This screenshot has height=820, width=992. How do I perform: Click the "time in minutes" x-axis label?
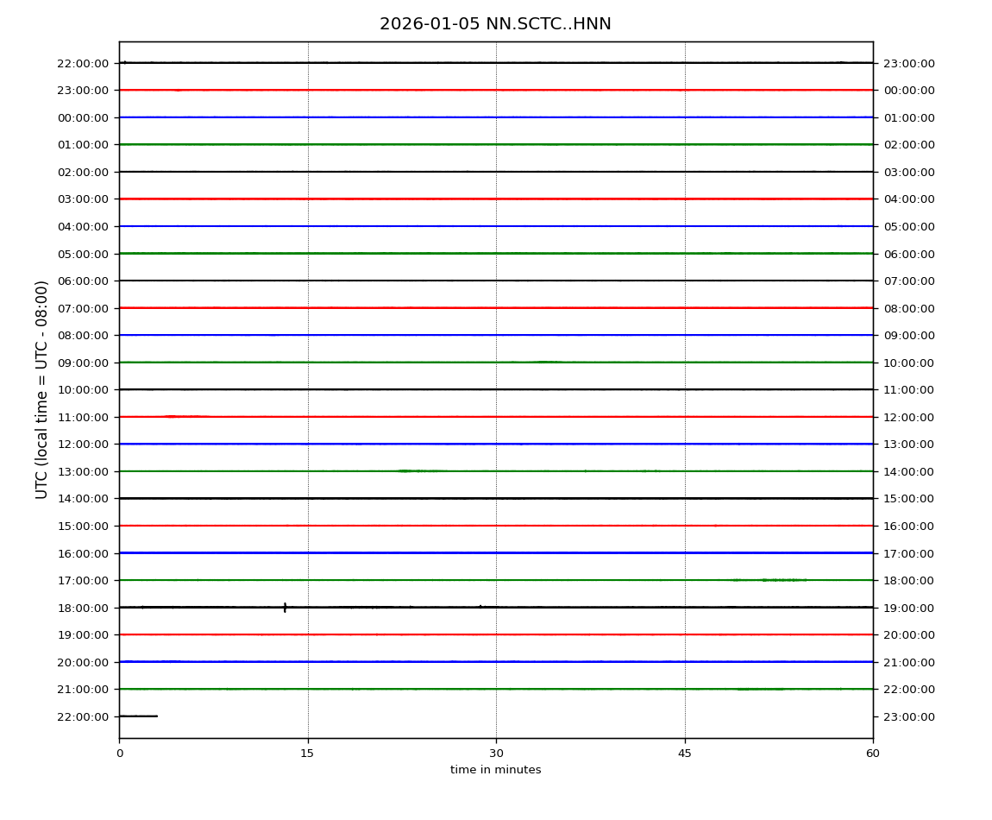[x=495, y=770]
